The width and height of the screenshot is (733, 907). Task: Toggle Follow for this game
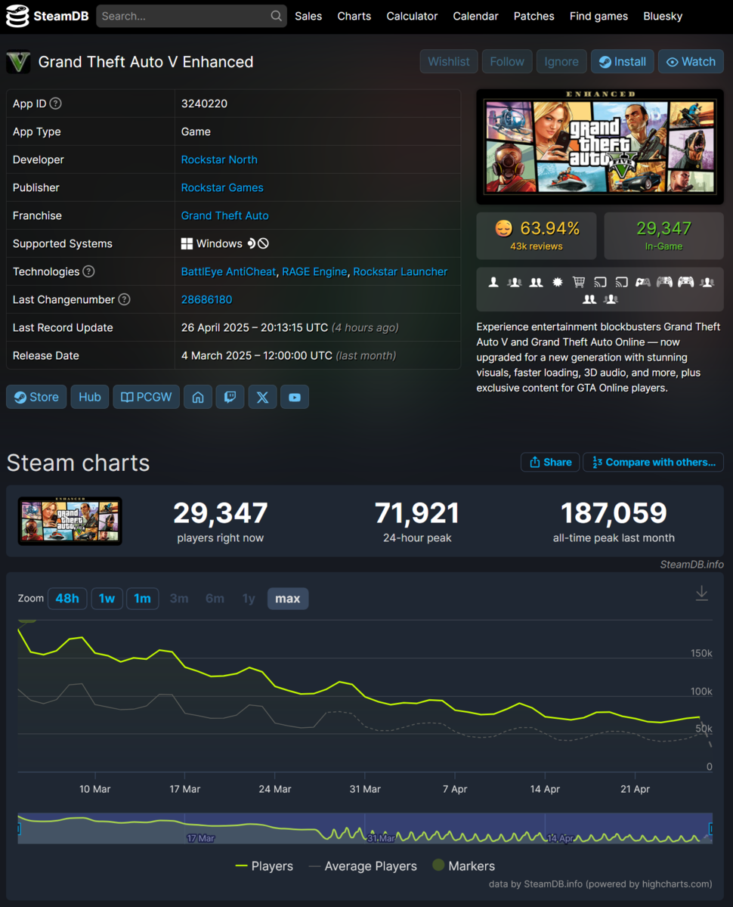[x=507, y=62]
